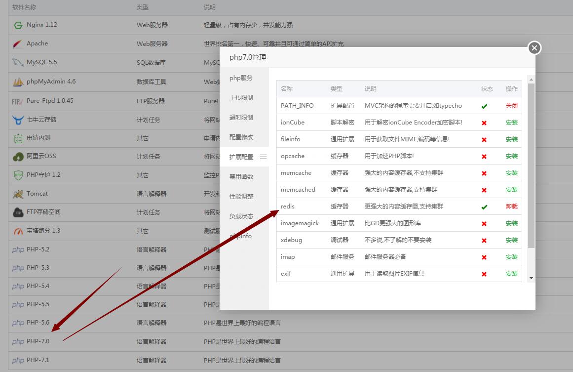Click the PHP-5.6 software name
The width and height of the screenshot is (573, 372).
38,323
